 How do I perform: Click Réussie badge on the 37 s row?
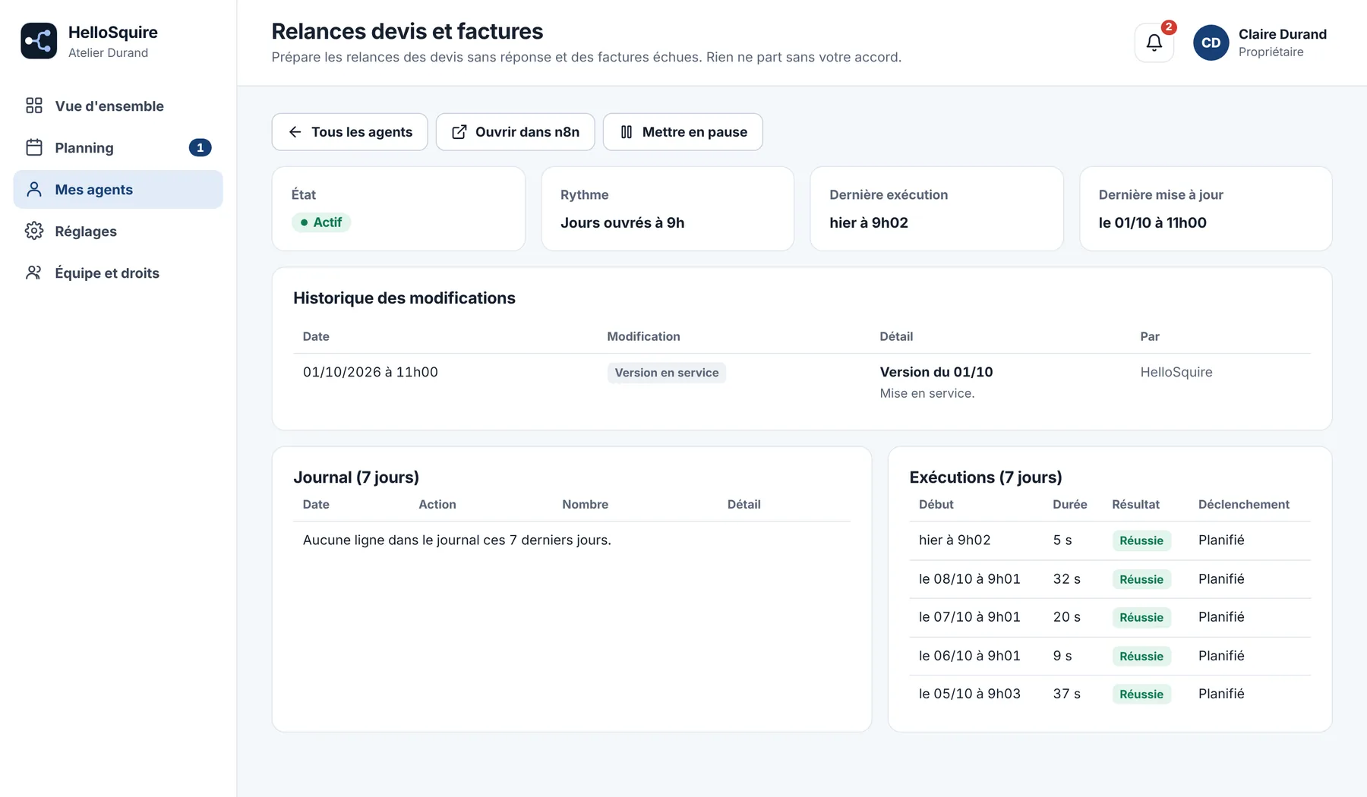1141,695
